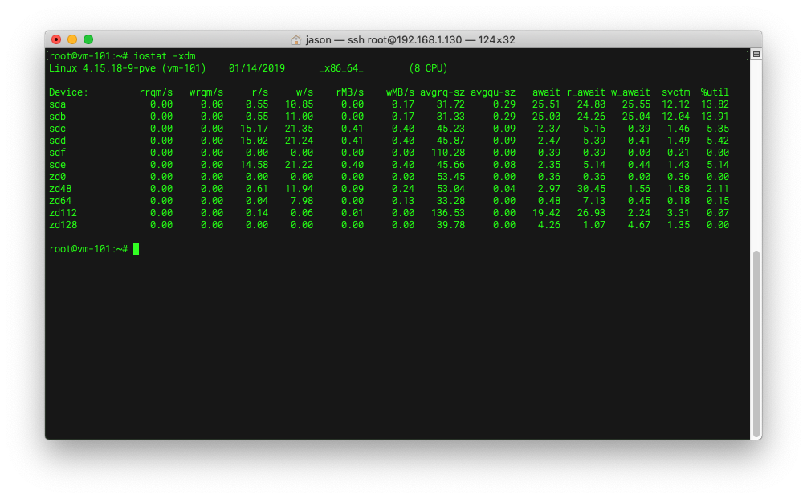Click the 'sdd' device name
Image resolution: width=807 pixels, height=499 pixels.
(x=57, y=141)
